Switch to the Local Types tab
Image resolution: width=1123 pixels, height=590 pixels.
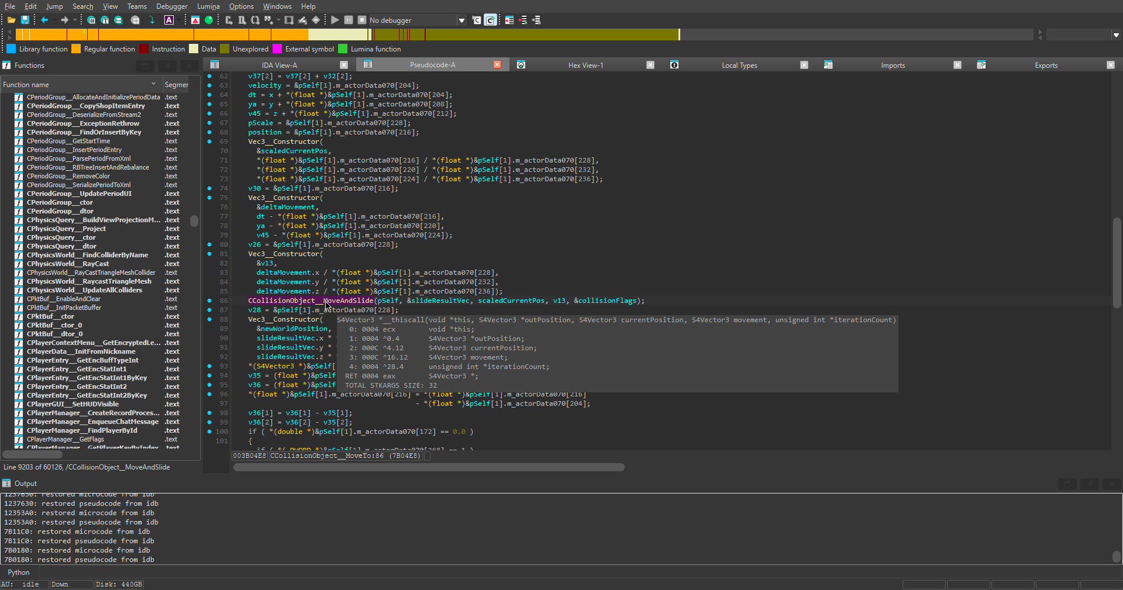point(739,65)
